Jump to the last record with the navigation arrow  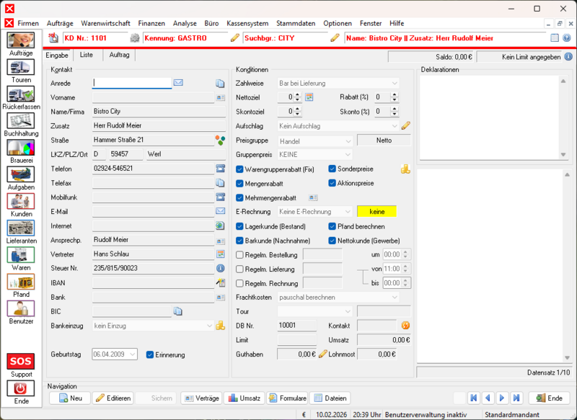tap(515, 398)
